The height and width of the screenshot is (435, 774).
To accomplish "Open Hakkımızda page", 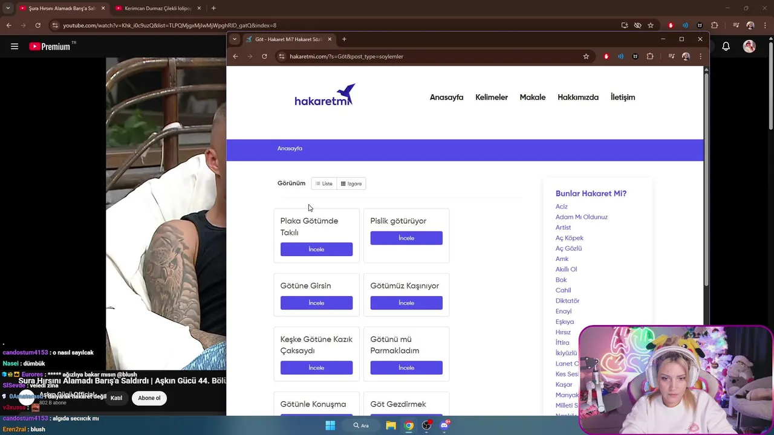I will point(578,97).
